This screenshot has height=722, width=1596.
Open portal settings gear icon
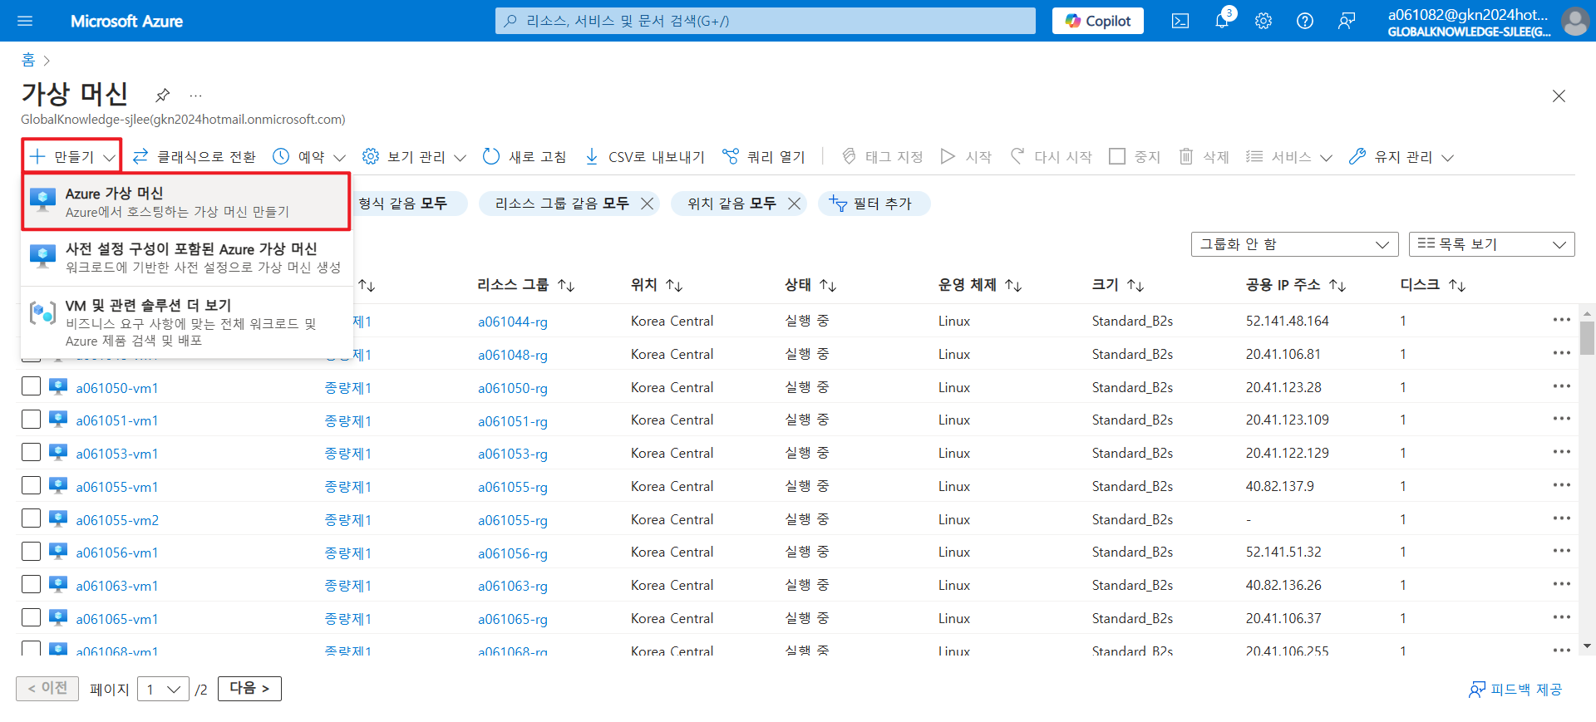[x=1263, y=21]
